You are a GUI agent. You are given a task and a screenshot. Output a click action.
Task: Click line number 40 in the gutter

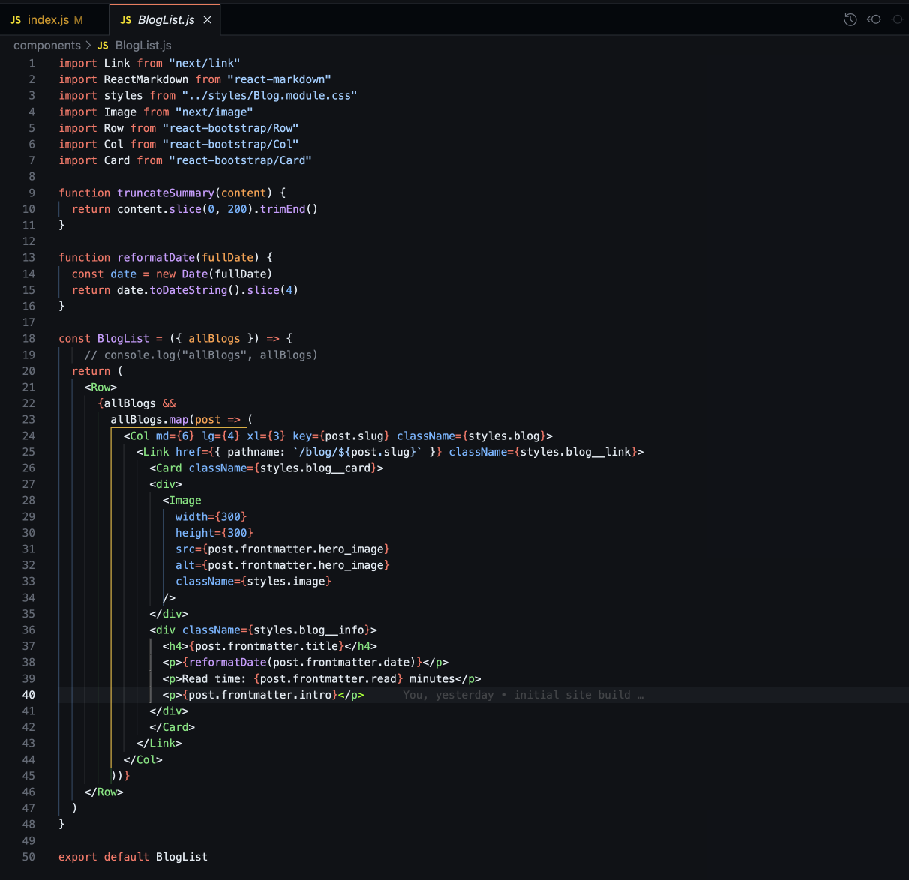[28, 695]
